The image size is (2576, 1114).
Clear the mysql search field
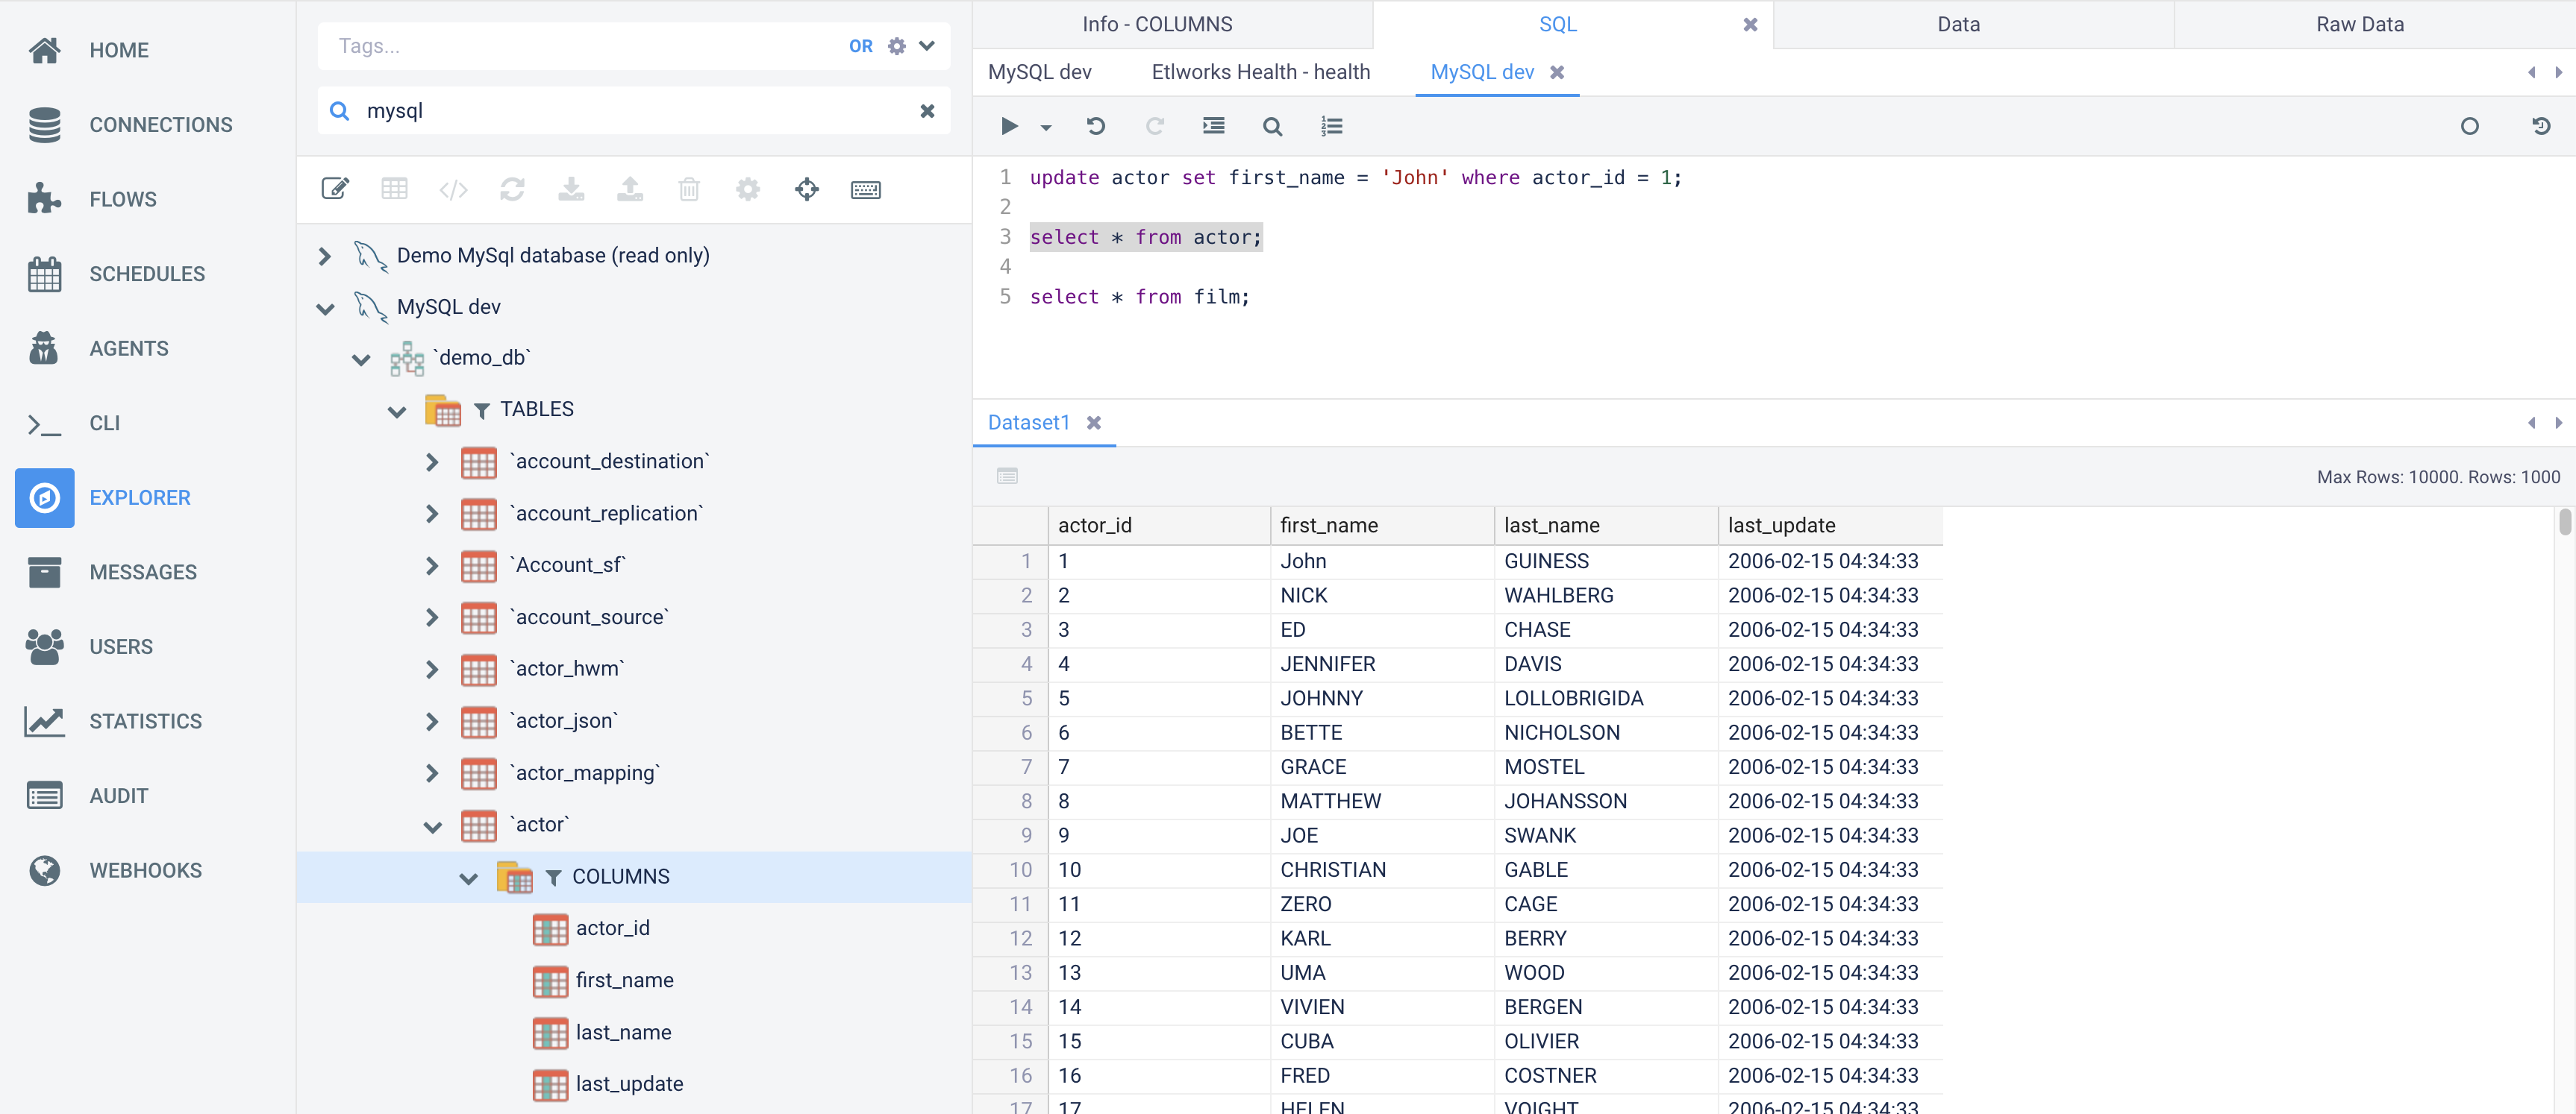(x=927, y=111)
